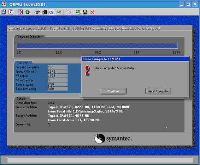Click the 'Percent complete' label
This screenshot has height=165, width=200.
tap(27, 67)
